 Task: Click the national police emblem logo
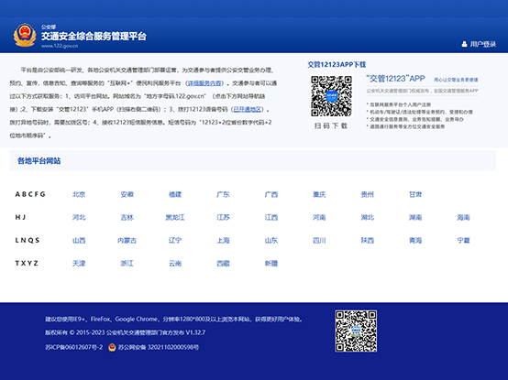25,35
